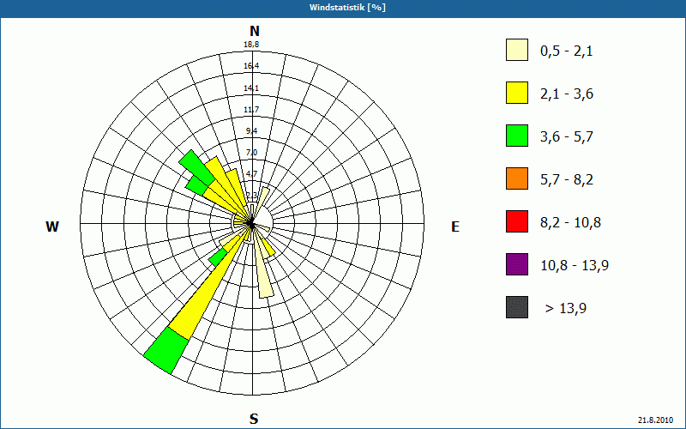Click the legend label '10,8 - 13,9'
The image size is (686, 429).
pos(575,266)
